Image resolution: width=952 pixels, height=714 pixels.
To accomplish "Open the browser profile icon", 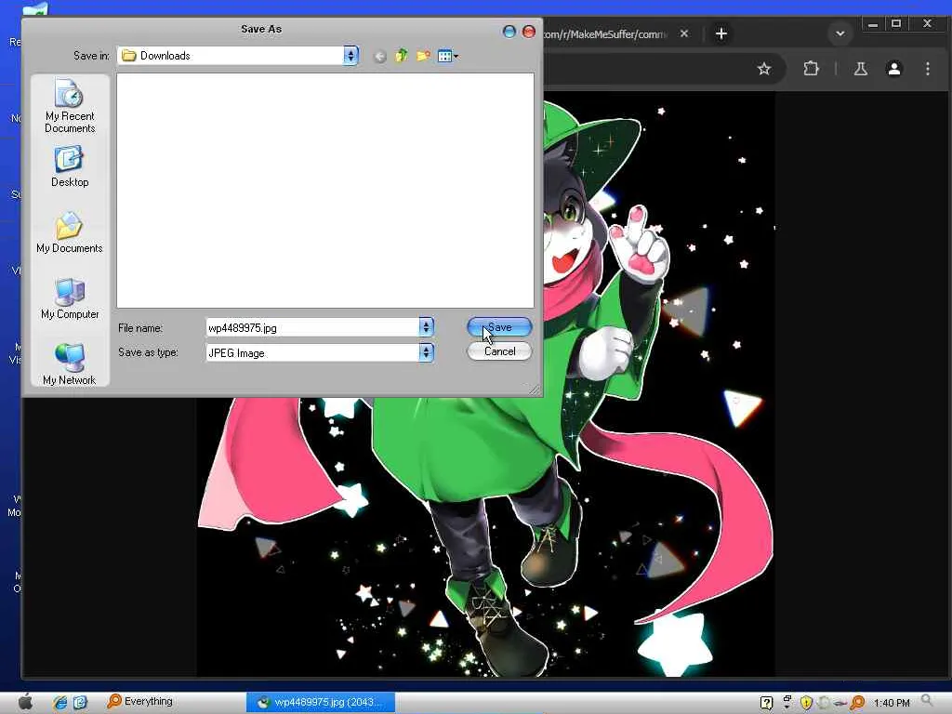I will pyautogui.click(x=893, y=69).
